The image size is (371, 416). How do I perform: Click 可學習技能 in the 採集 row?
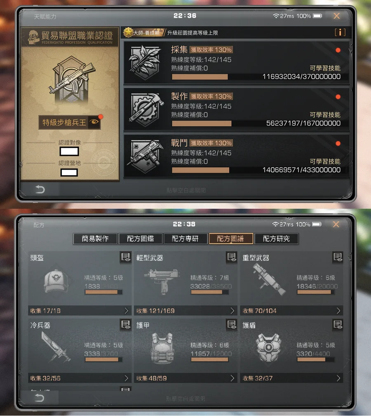point(325,68)
